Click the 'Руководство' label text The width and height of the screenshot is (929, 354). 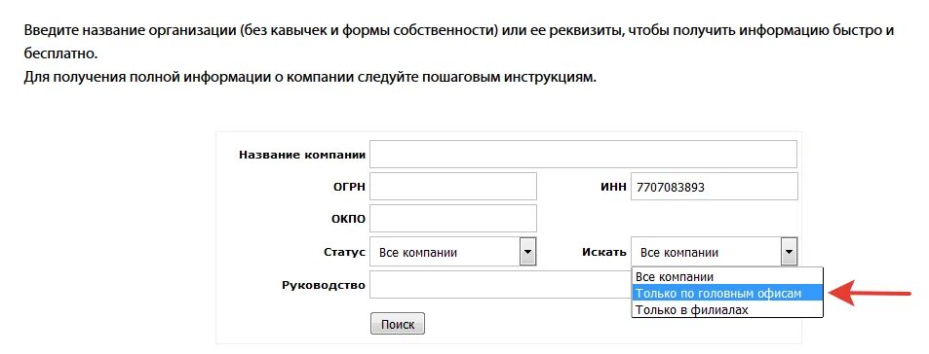(x=324, y=286)
